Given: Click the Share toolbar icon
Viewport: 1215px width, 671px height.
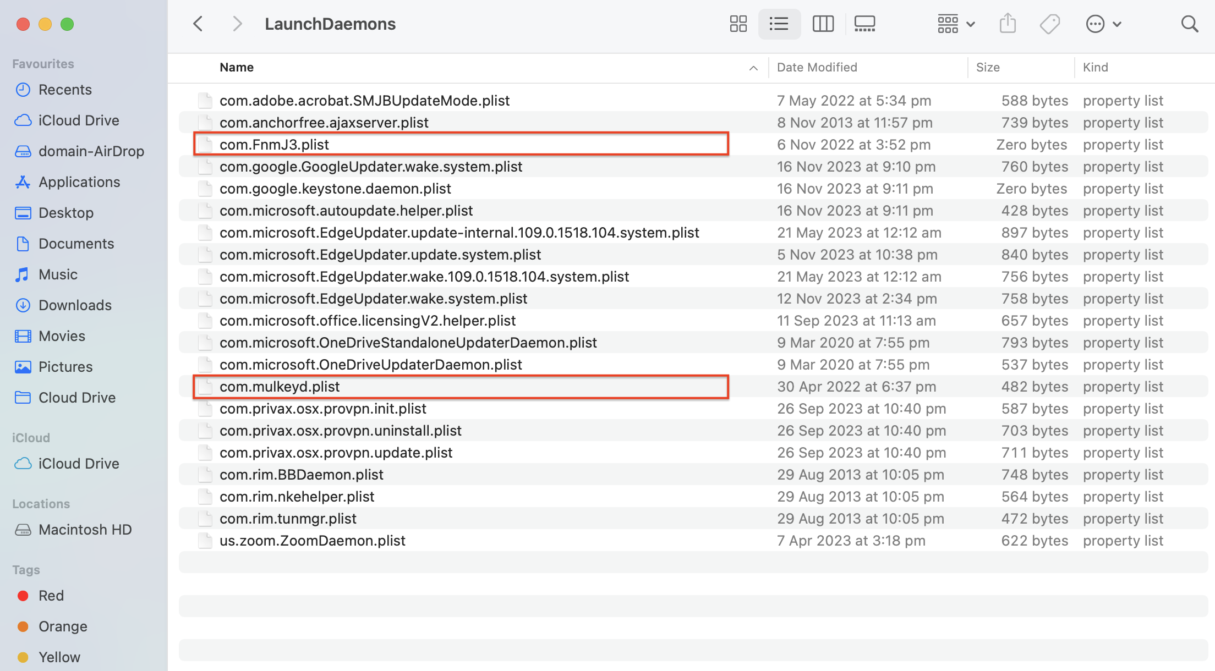Looking at the screenshot, I should coord(1007,24).
